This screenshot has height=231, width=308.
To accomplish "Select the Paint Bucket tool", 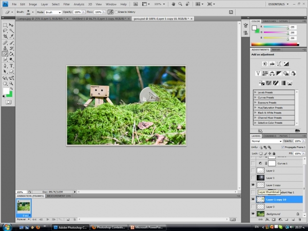I will [11, 54].
